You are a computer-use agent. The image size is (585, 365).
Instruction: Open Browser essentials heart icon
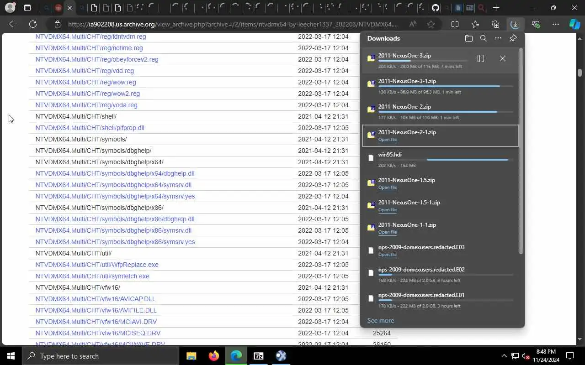tap(536, 24)
